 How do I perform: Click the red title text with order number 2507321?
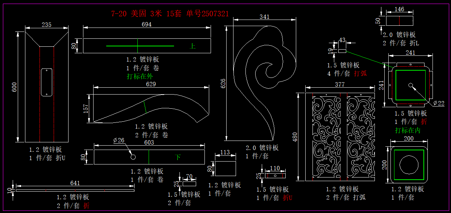(170, 14)
